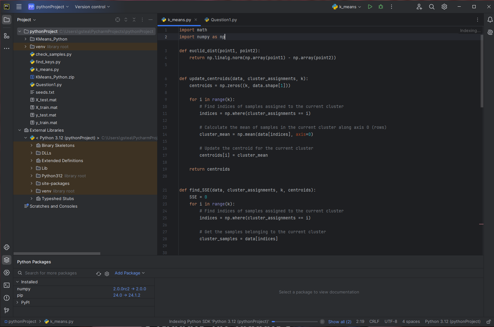Open more run actions menu
494x327 pixels.
(x=392, y=7)
